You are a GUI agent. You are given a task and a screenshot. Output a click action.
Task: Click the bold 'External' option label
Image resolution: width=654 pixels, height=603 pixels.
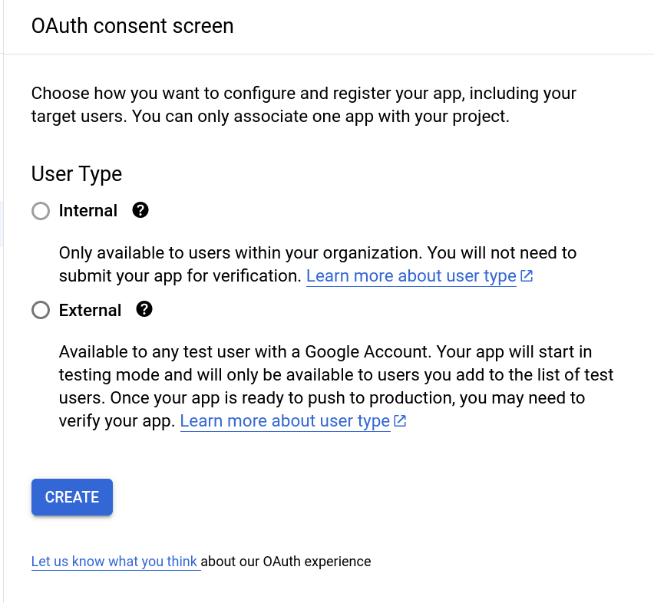click(90, 311)
